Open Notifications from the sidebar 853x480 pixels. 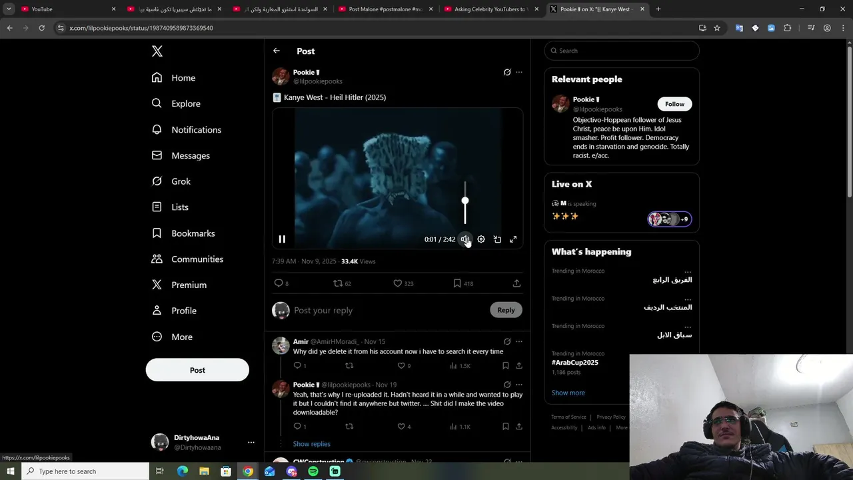pyautogui.click(x=187, y=129)
